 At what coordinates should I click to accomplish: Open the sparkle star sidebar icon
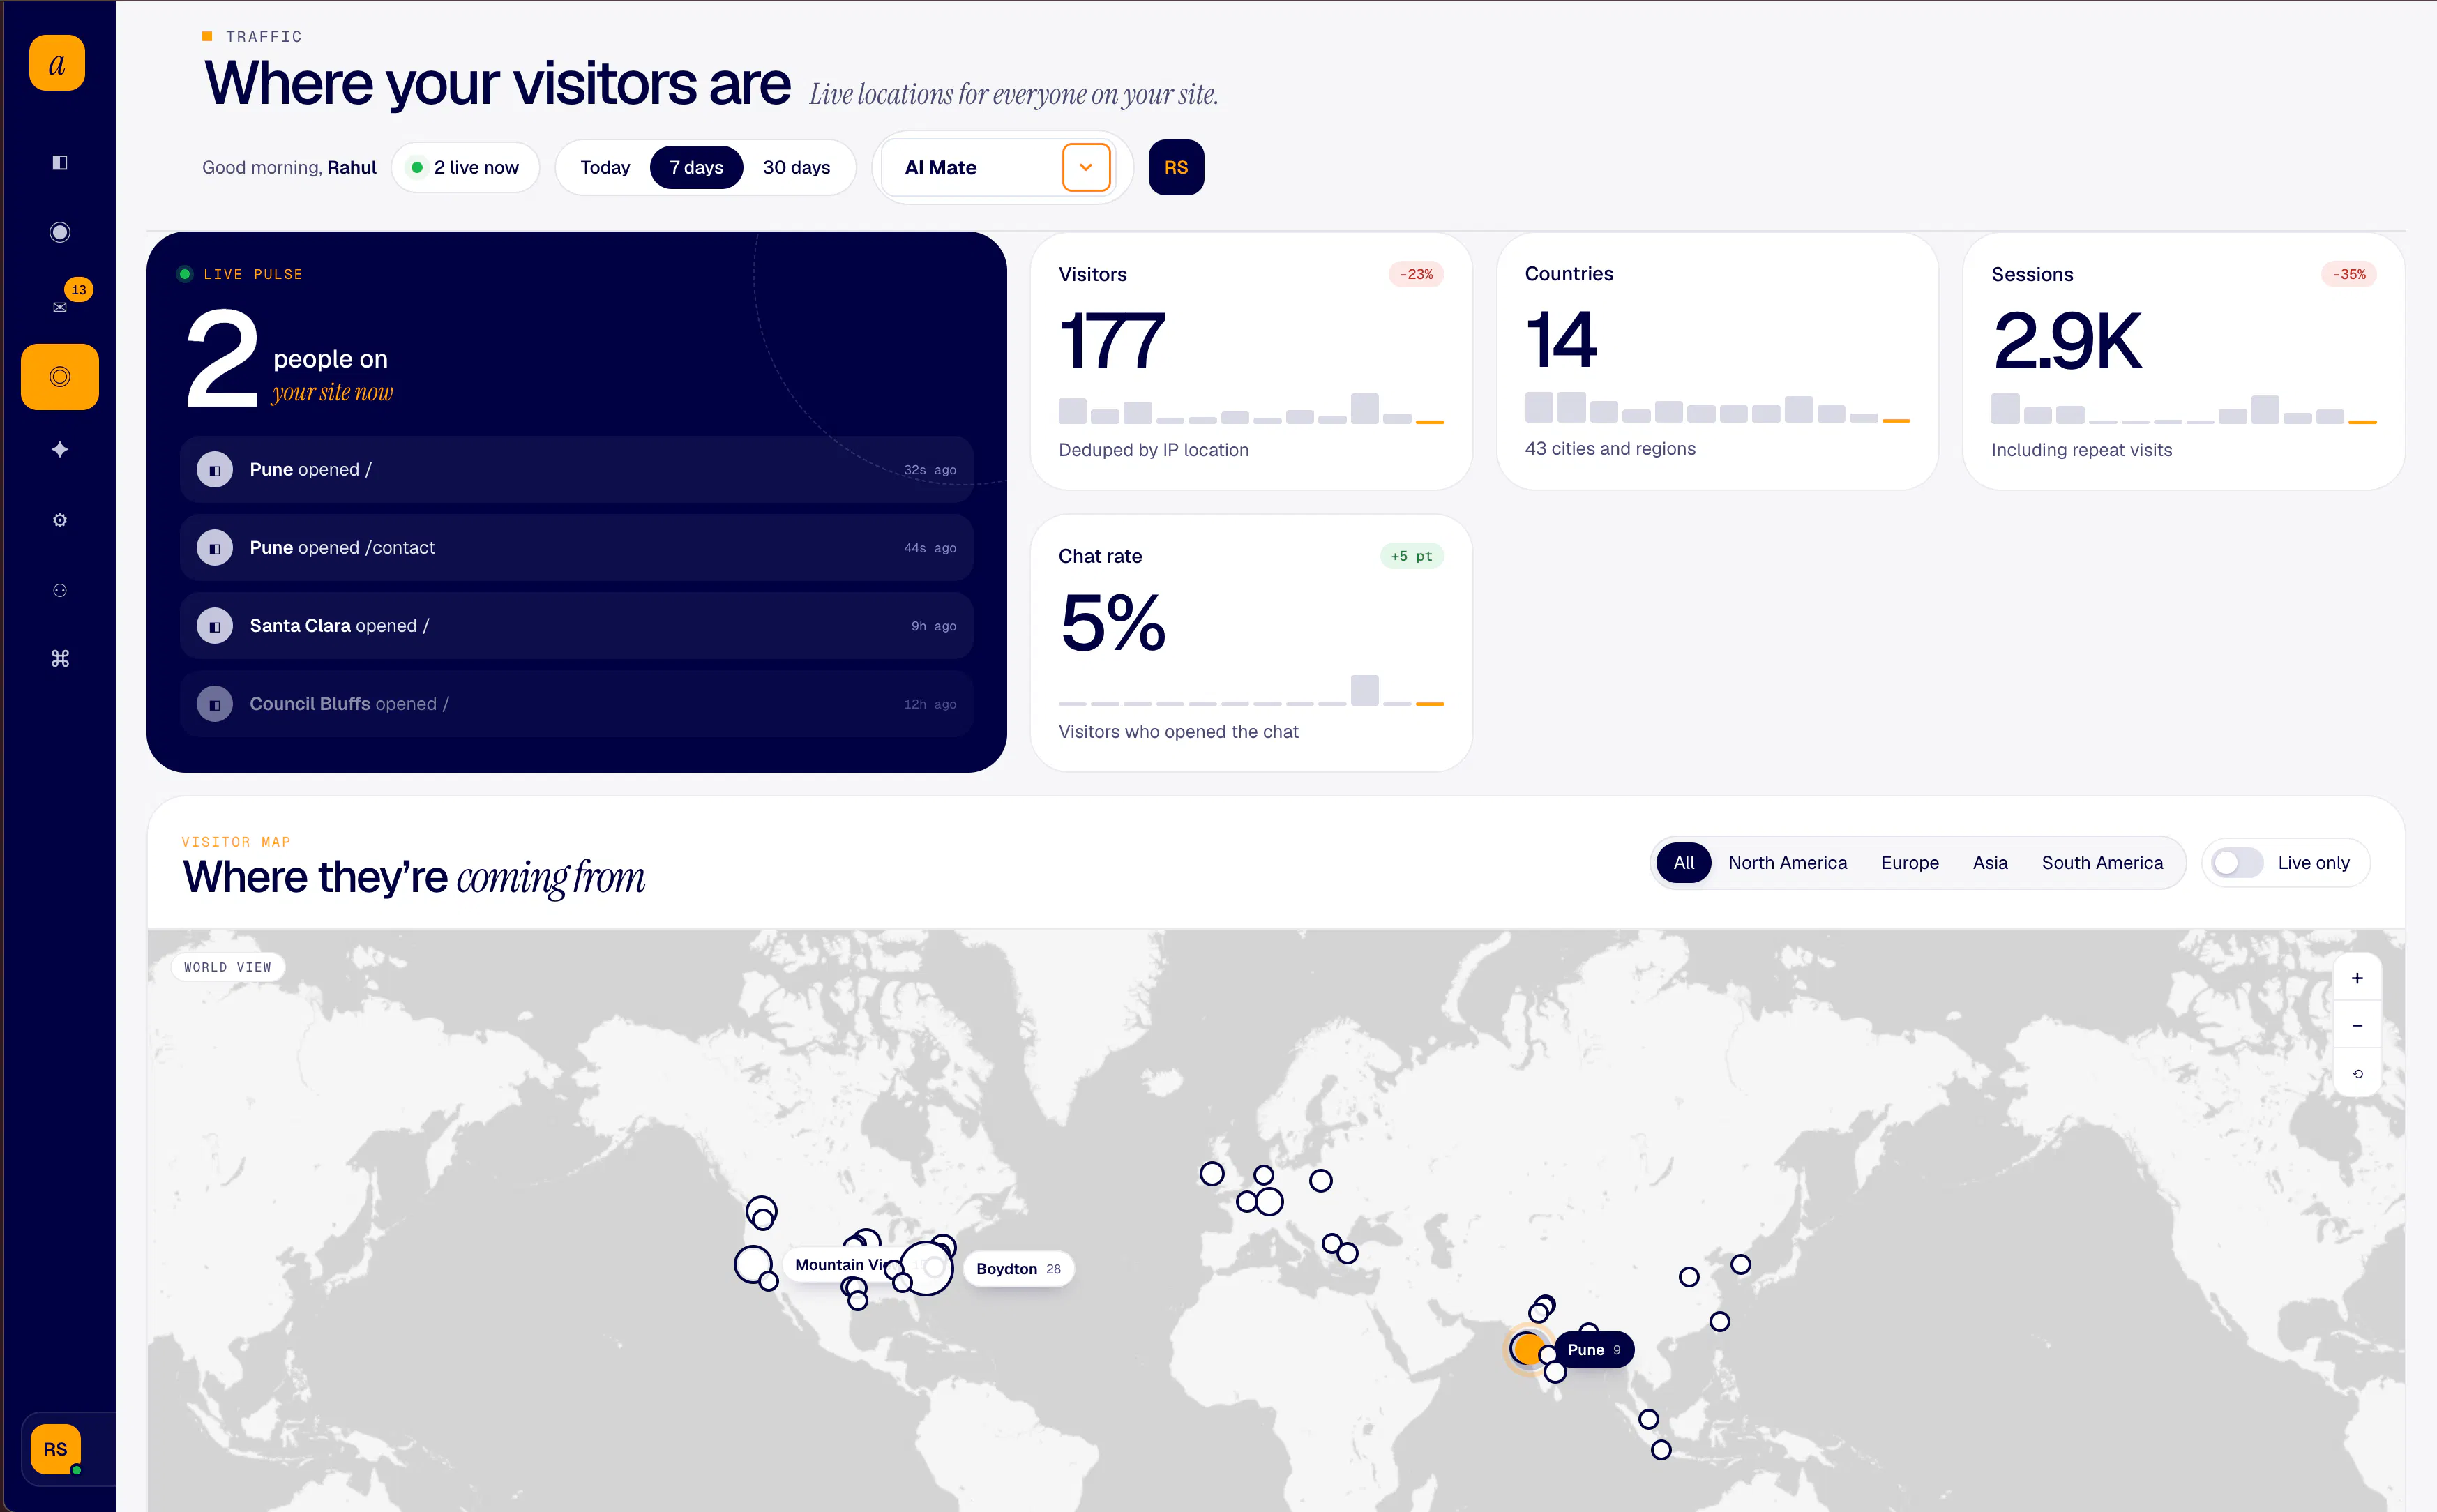(x=60, y=449)
